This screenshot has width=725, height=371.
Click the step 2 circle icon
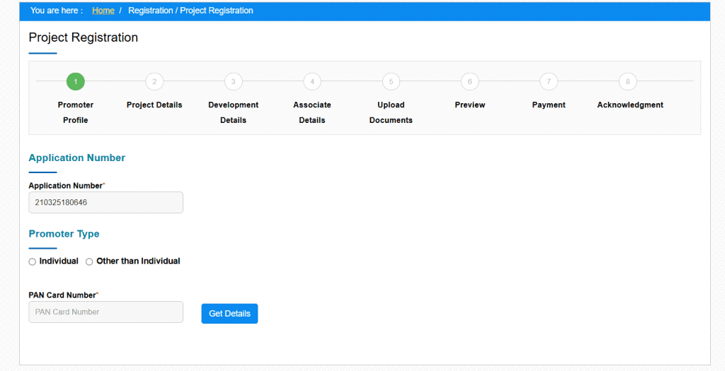point(154,82)
